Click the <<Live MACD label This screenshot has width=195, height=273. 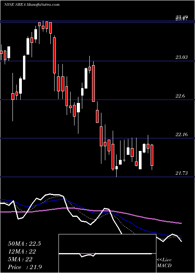(x=164, y=263)
